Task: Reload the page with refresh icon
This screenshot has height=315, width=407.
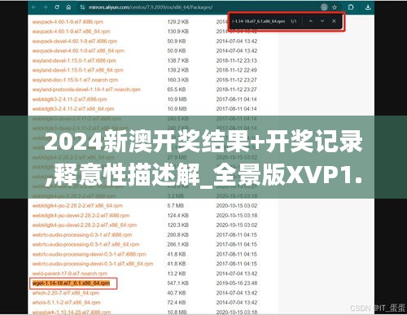Action: (x=57, y=7)
